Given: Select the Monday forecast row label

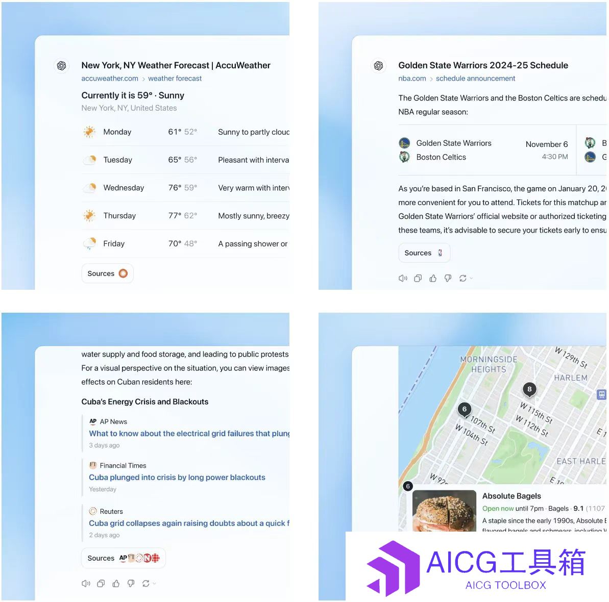Looking at the screenshot, I should pyautogui.click(x=117, y=132).
